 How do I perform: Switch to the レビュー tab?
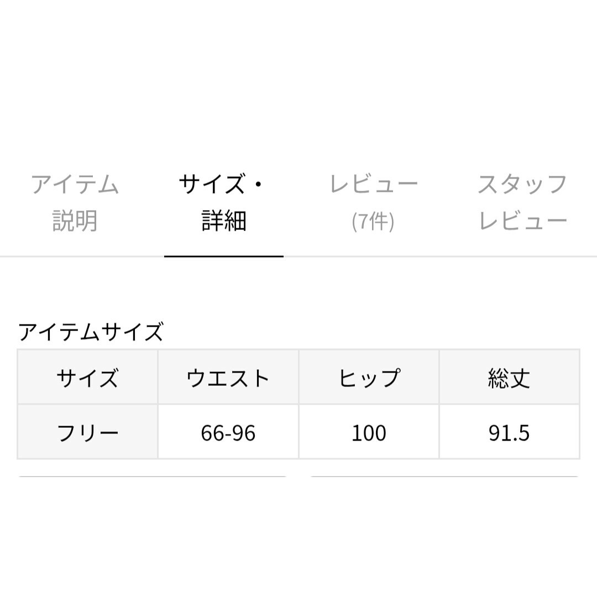pyautogui.click(x=373, y=202)
